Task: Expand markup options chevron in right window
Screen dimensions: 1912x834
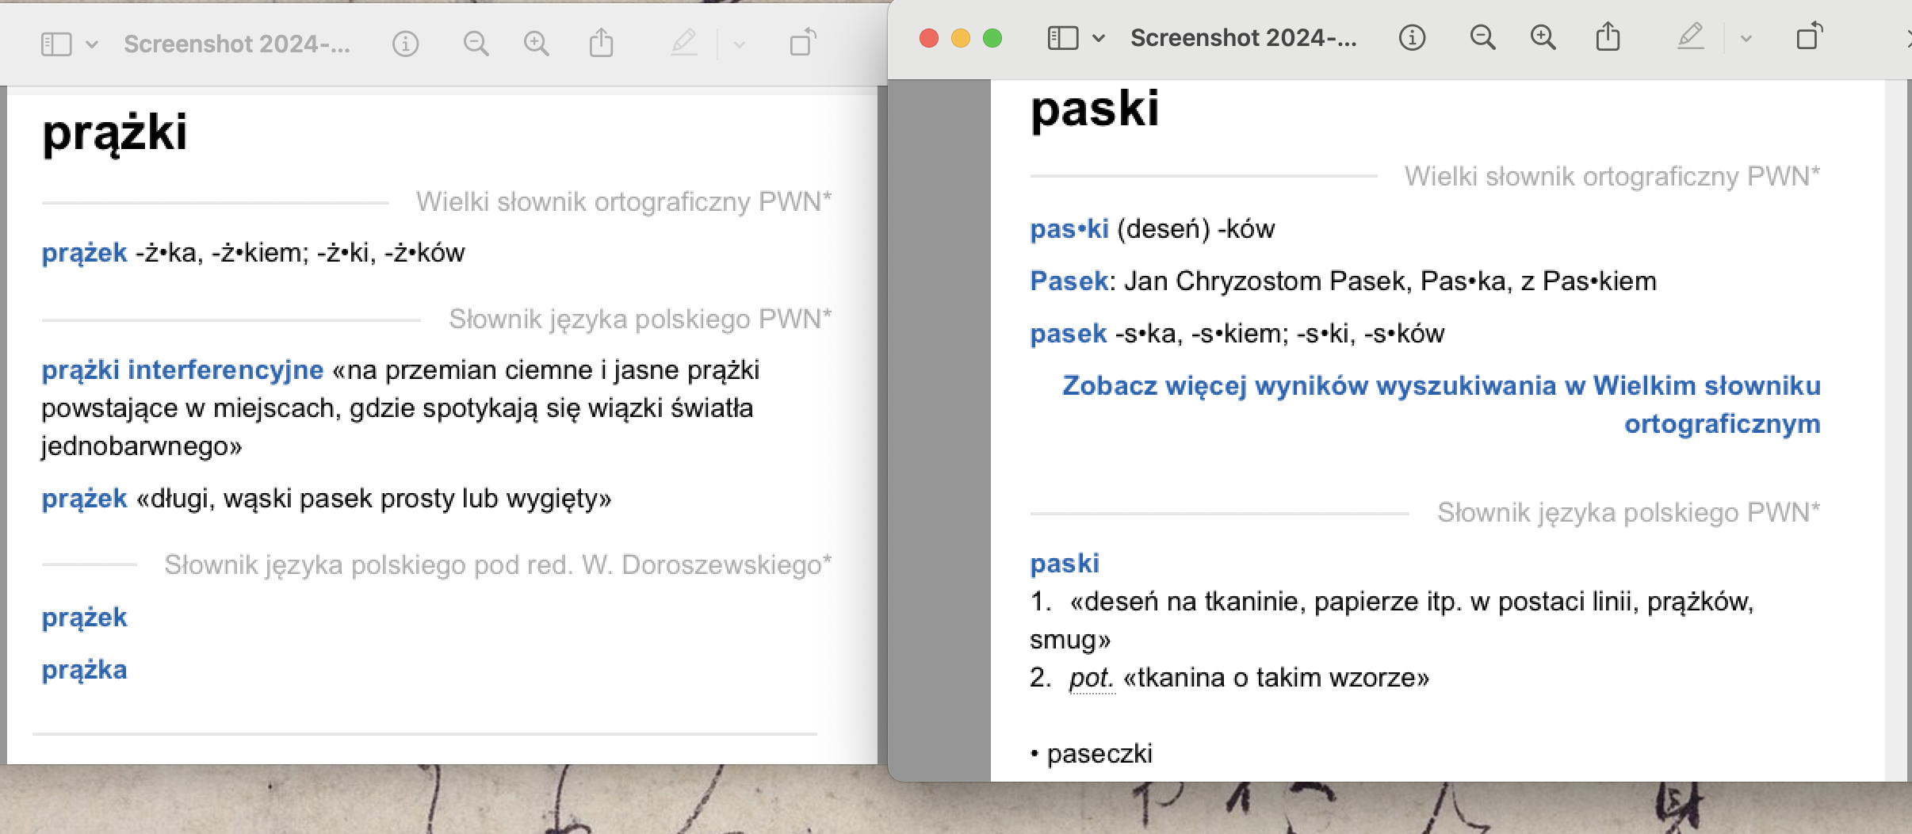Action: point(1746,38)
